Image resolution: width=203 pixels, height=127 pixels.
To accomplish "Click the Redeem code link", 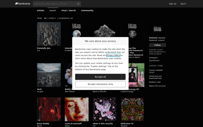I will click(x=155, y=82).
